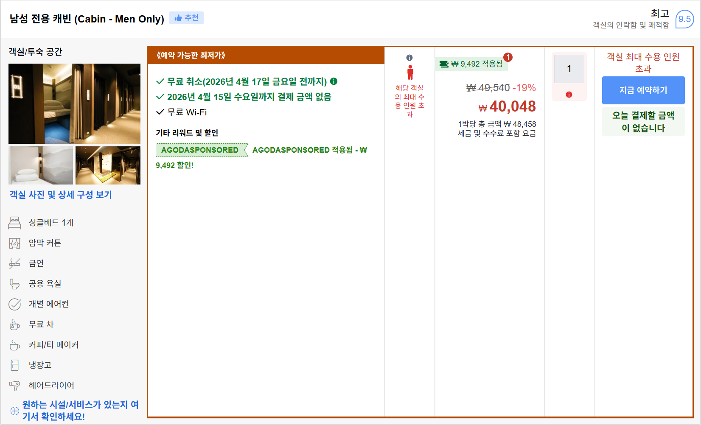This screenshot has width=701, height=425.
Task: Click the red notification badge with 1
Action: click(508, 57)
